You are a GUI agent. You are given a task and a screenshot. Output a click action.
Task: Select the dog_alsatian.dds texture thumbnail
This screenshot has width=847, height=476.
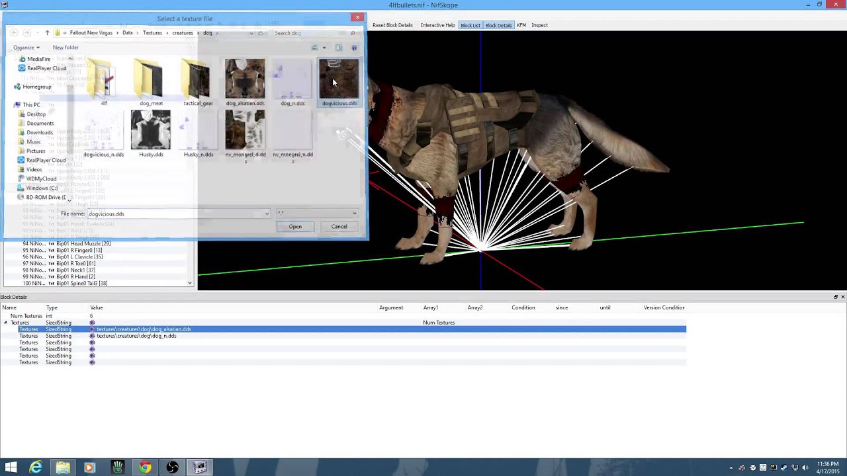coord(245,79)
